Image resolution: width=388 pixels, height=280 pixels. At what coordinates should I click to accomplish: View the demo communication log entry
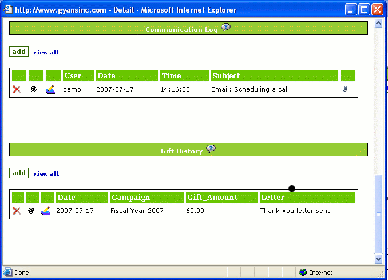pos(33,89)
